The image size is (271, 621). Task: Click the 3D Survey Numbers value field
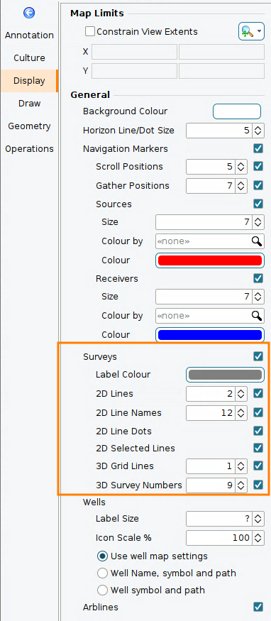pos(211,485)
